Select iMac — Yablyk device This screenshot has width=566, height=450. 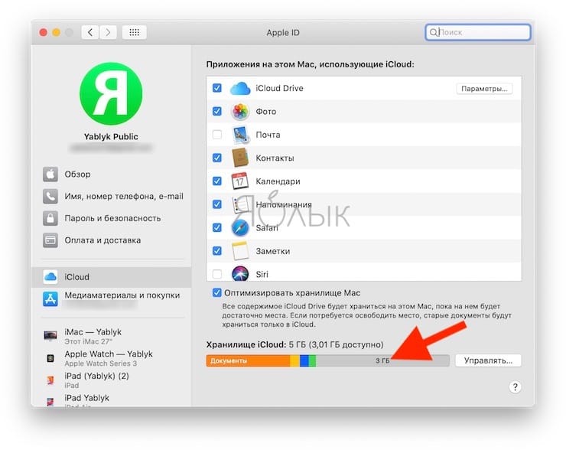pos(111,336)
